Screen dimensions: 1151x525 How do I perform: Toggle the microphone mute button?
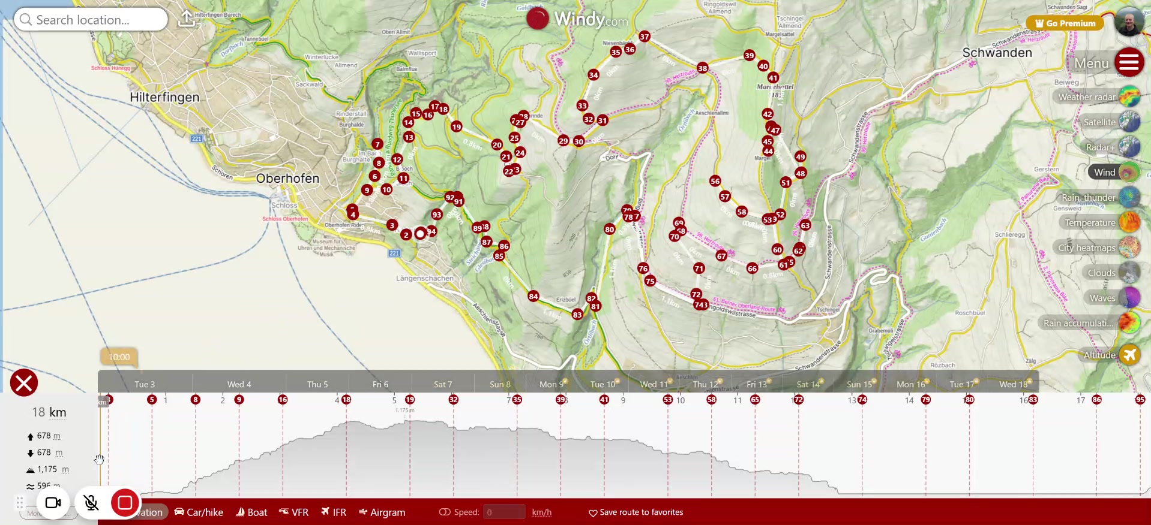tap(91, 503)
